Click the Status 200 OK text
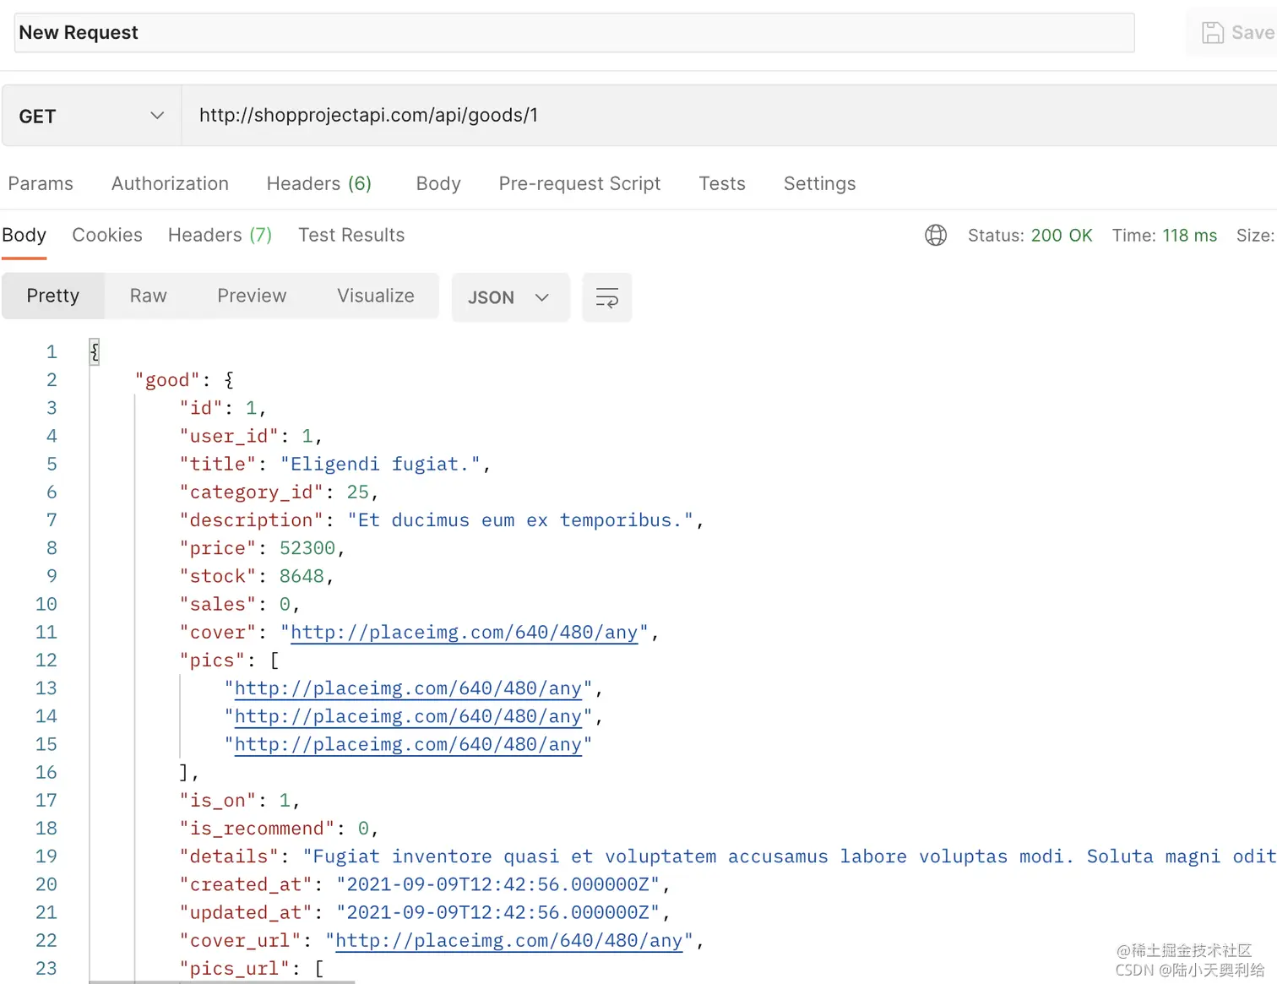This screenshot has width=1277, height=984. point(1030,236)
